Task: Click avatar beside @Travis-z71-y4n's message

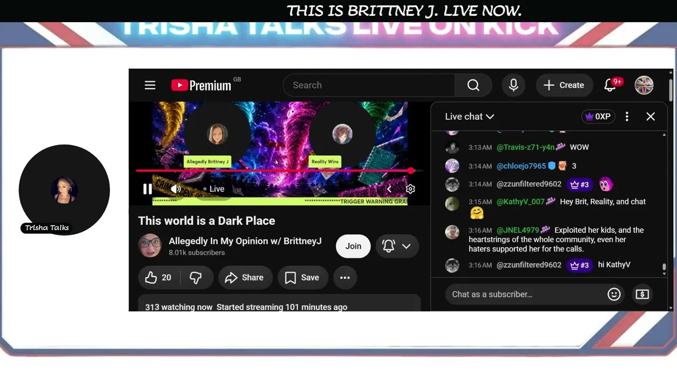Action: 452,147
